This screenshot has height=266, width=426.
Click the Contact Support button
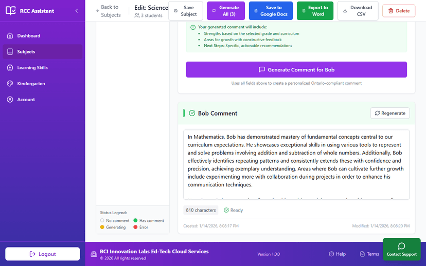(x=401, y=249)
